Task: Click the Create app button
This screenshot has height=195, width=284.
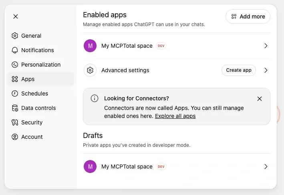Action: click(239, 70)
